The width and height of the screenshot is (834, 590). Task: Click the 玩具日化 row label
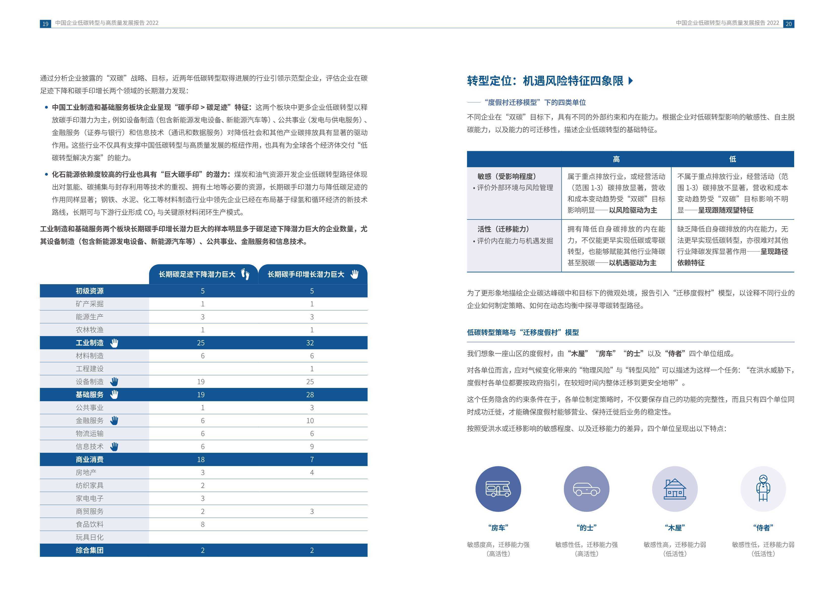(x=89, y=537)
